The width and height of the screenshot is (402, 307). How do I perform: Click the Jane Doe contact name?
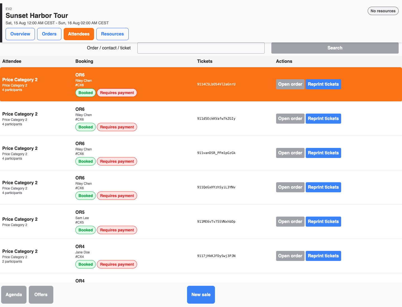83,252
